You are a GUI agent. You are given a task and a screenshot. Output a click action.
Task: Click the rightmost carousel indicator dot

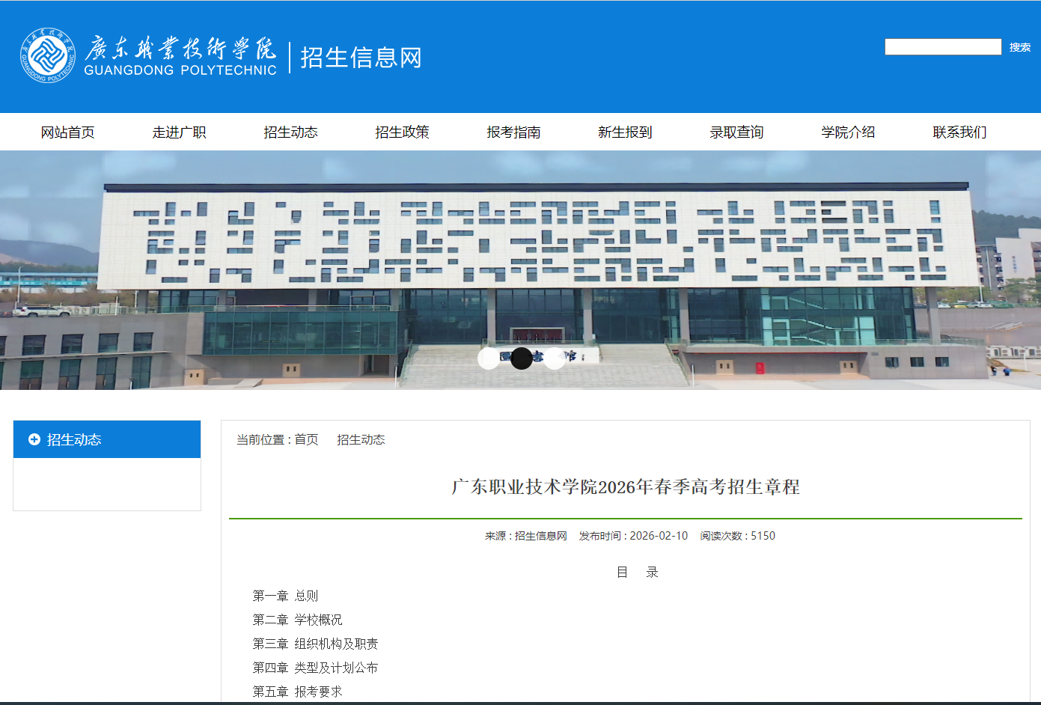(557, 358)
